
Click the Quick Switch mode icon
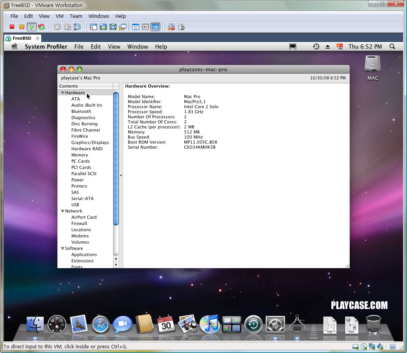tap(103, 27)
